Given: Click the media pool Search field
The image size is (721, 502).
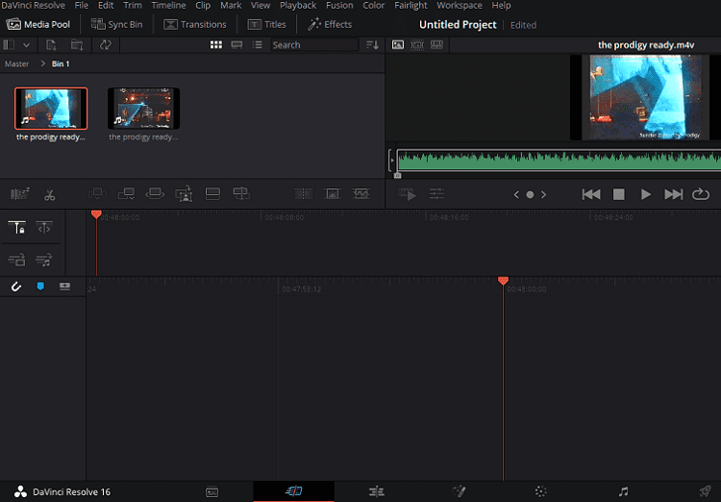Looking at the screenshot, I should pyautogui.click(x=314, y=44).
